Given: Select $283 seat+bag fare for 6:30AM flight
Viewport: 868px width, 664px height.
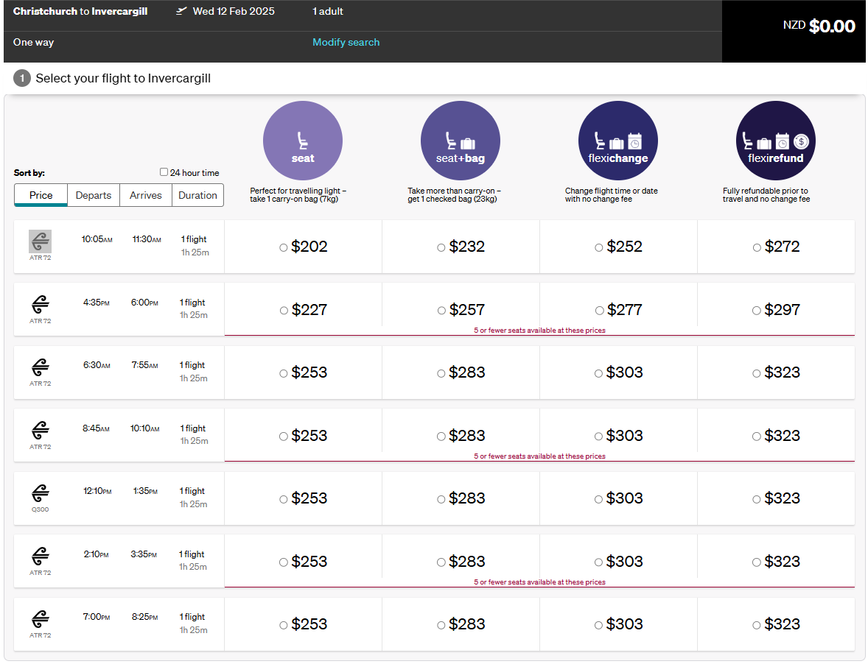Looking at the screenshot, I should 441,374.
